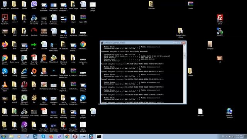Click the Windows Start button
247x139 pixels.
[3, 136]
